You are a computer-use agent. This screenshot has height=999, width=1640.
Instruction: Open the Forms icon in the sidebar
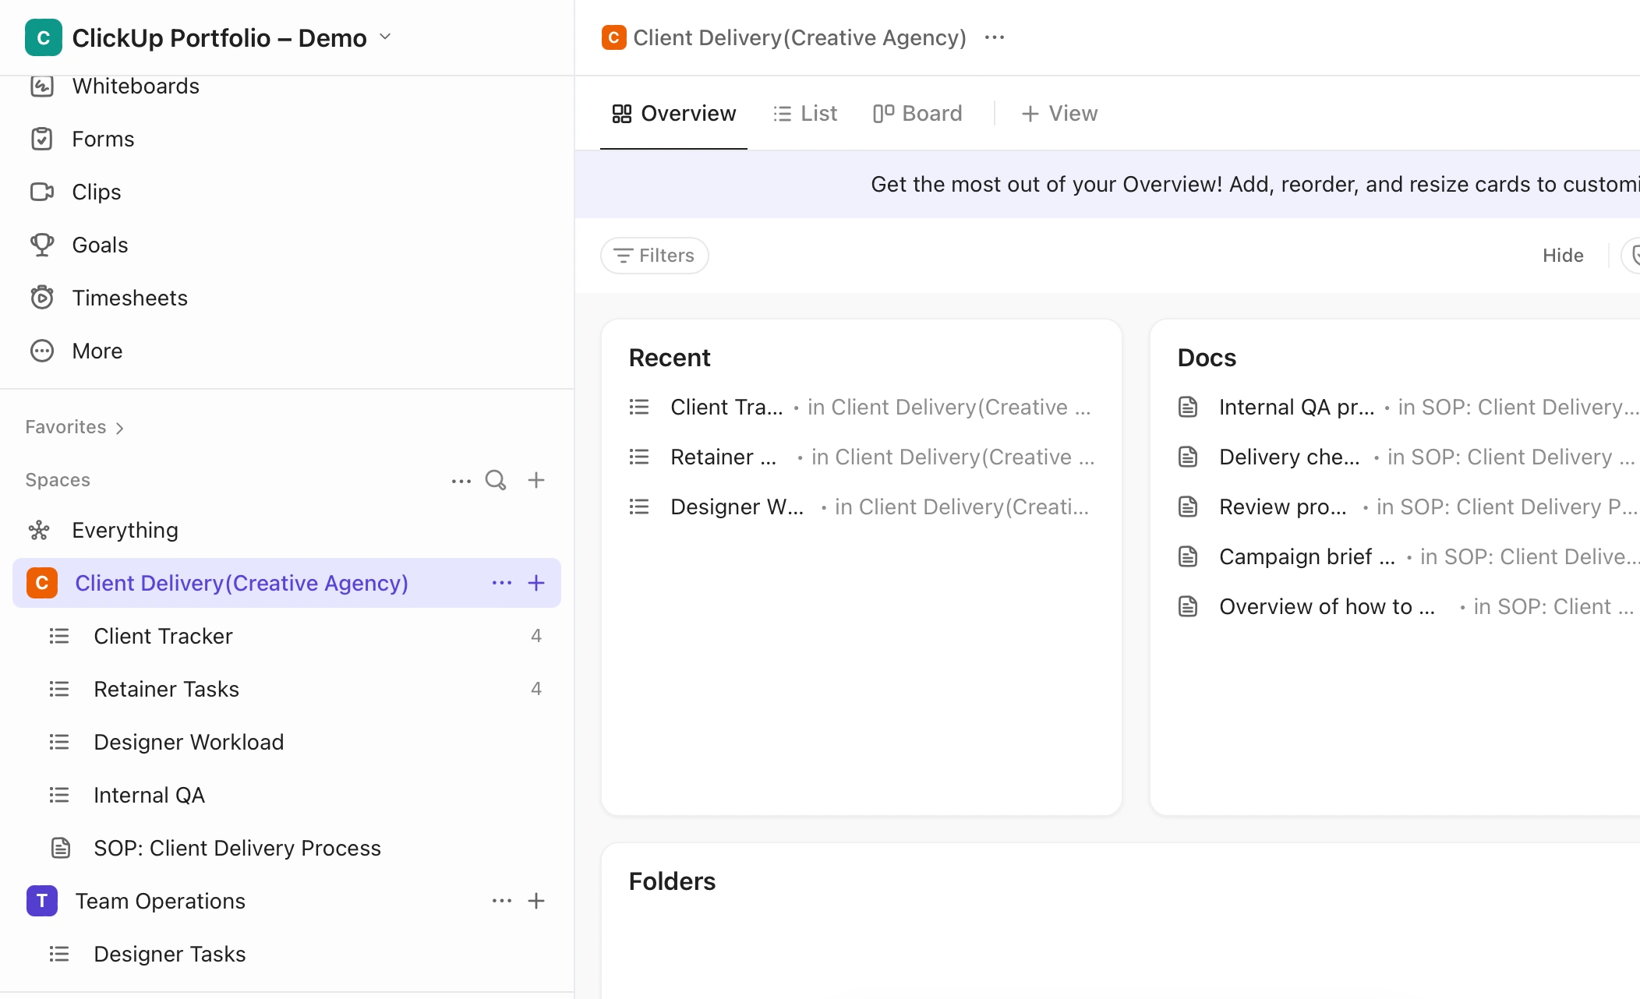pos(42,139)
